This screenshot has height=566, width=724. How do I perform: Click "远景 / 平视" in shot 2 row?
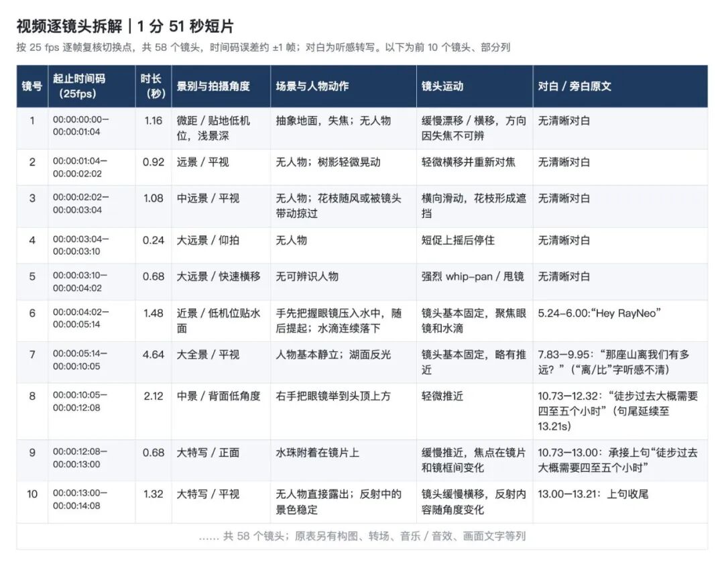[x=202, y=162]
